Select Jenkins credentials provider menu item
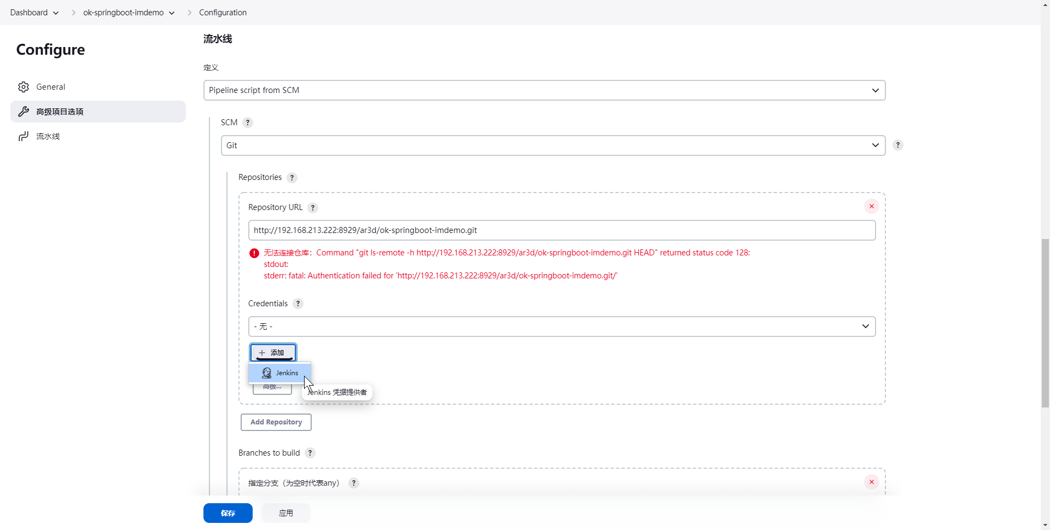 280,373
